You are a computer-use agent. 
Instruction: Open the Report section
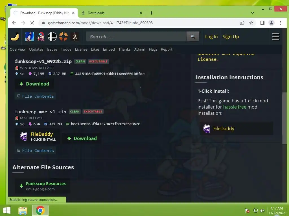(167, 49)
